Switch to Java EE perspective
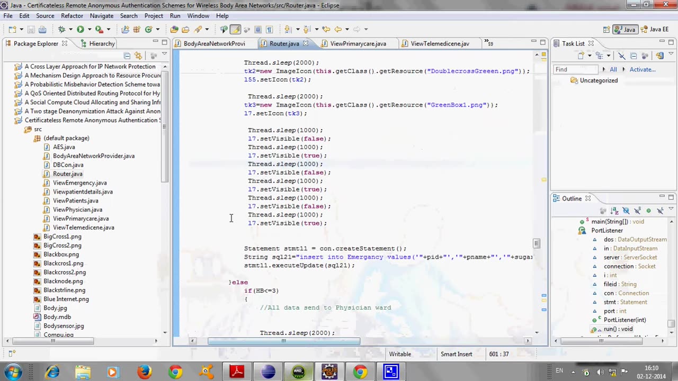The width and height of the screenshot is (678, 381). [x=655, y=30]
